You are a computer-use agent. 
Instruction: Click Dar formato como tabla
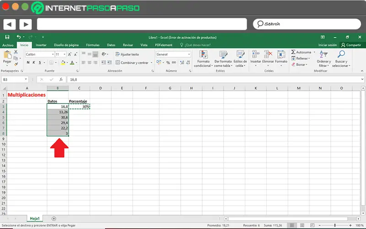[223, 59]
